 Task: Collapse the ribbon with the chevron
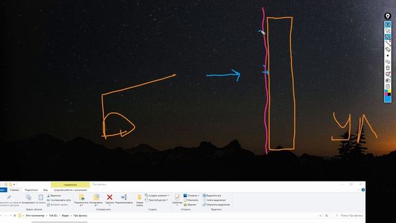point(358,190)
